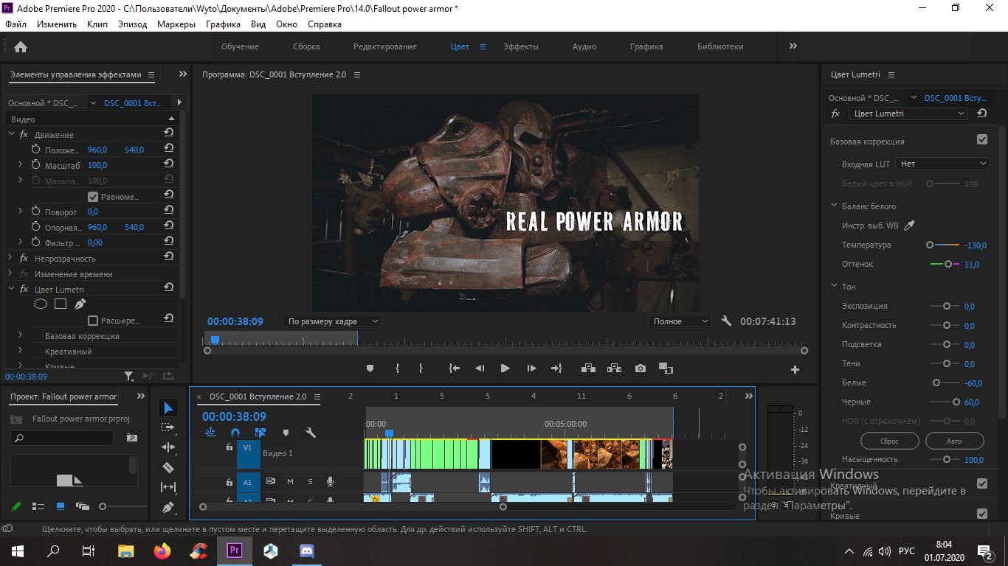
Task: Go to Out point button
Action: tap(556, 368)
